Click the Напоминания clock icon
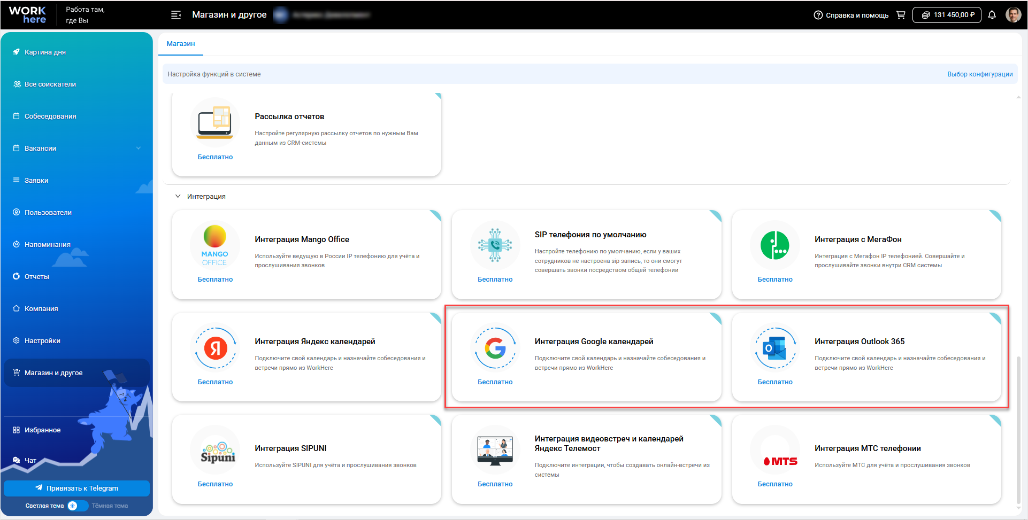The width and height of the screenshot is (1028, 520). 16,244
